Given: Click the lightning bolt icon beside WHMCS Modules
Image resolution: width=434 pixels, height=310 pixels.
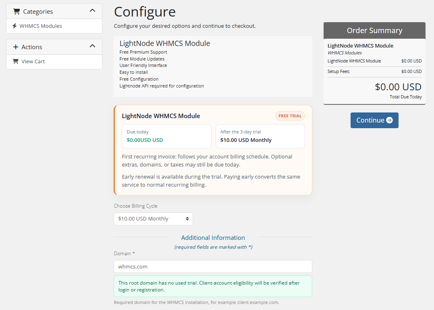Looking at the screenshot, I should point(15,26).
